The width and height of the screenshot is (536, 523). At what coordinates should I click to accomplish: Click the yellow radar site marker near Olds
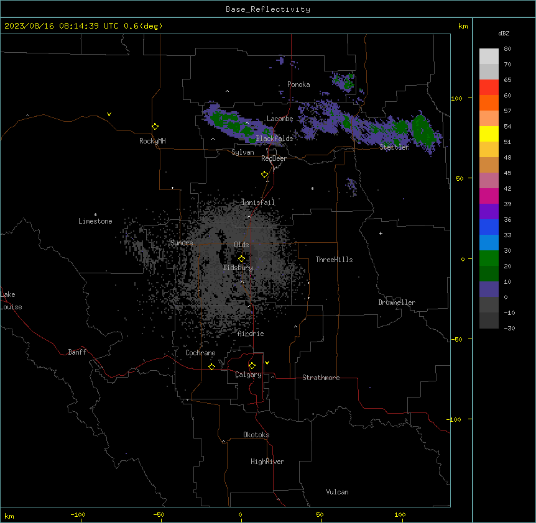[x=241, y=259]
